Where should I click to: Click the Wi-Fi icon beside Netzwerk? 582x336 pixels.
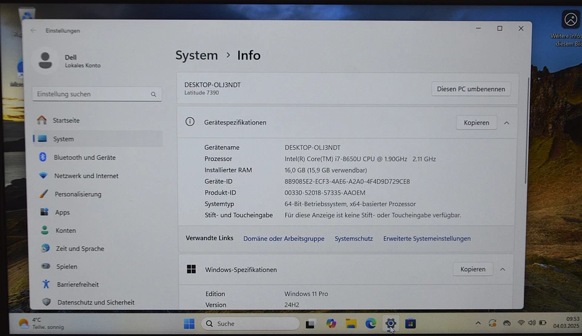(44, 176)
